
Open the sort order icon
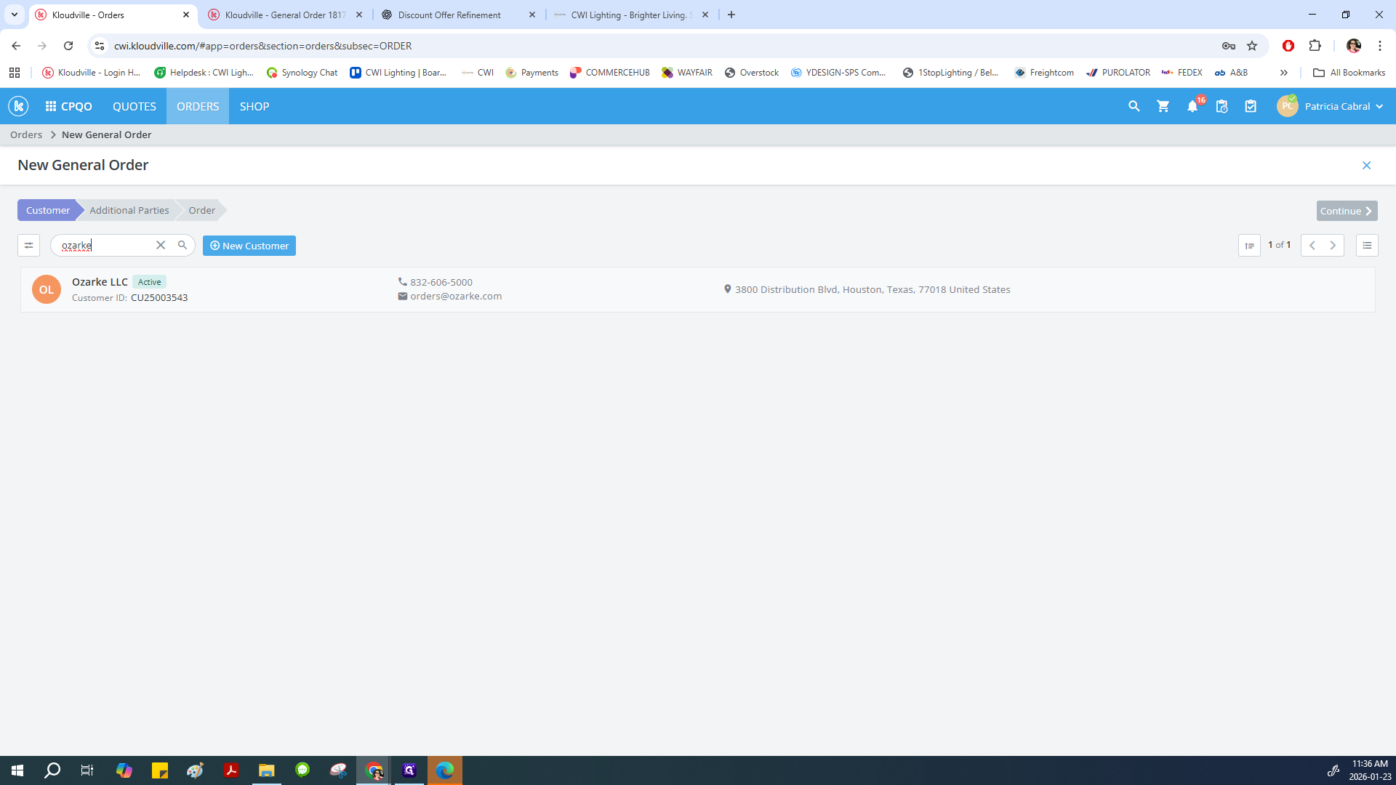[x=1249, y=246]
